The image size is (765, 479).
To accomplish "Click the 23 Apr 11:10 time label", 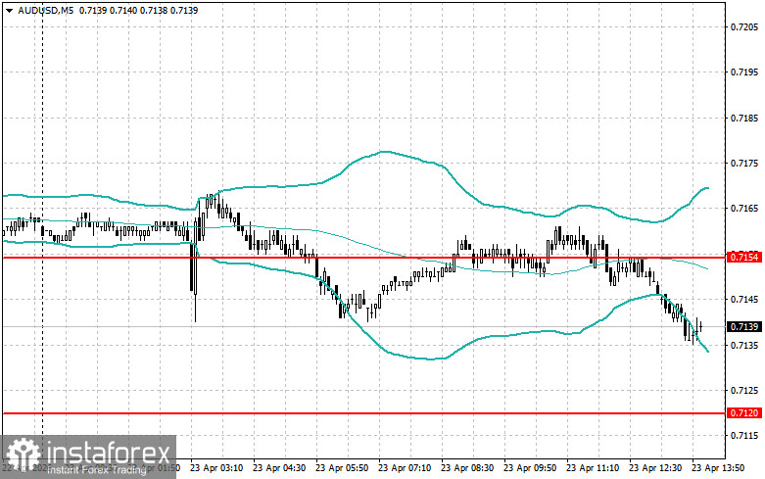I will (593, 468).
